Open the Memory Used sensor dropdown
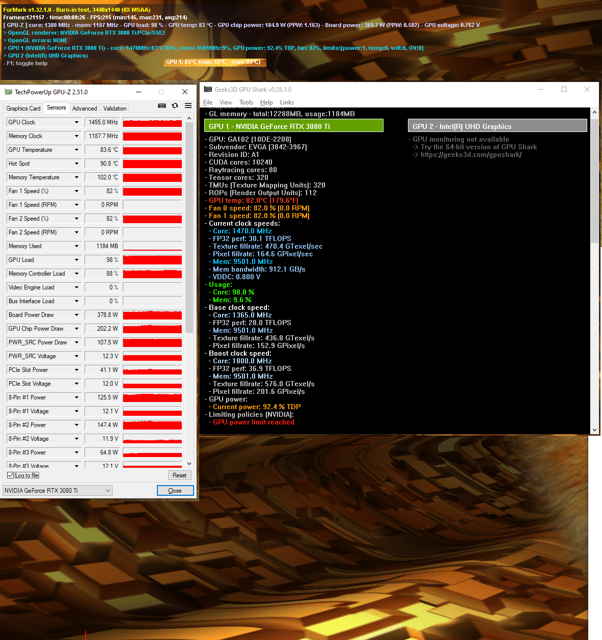 [43, 246]
